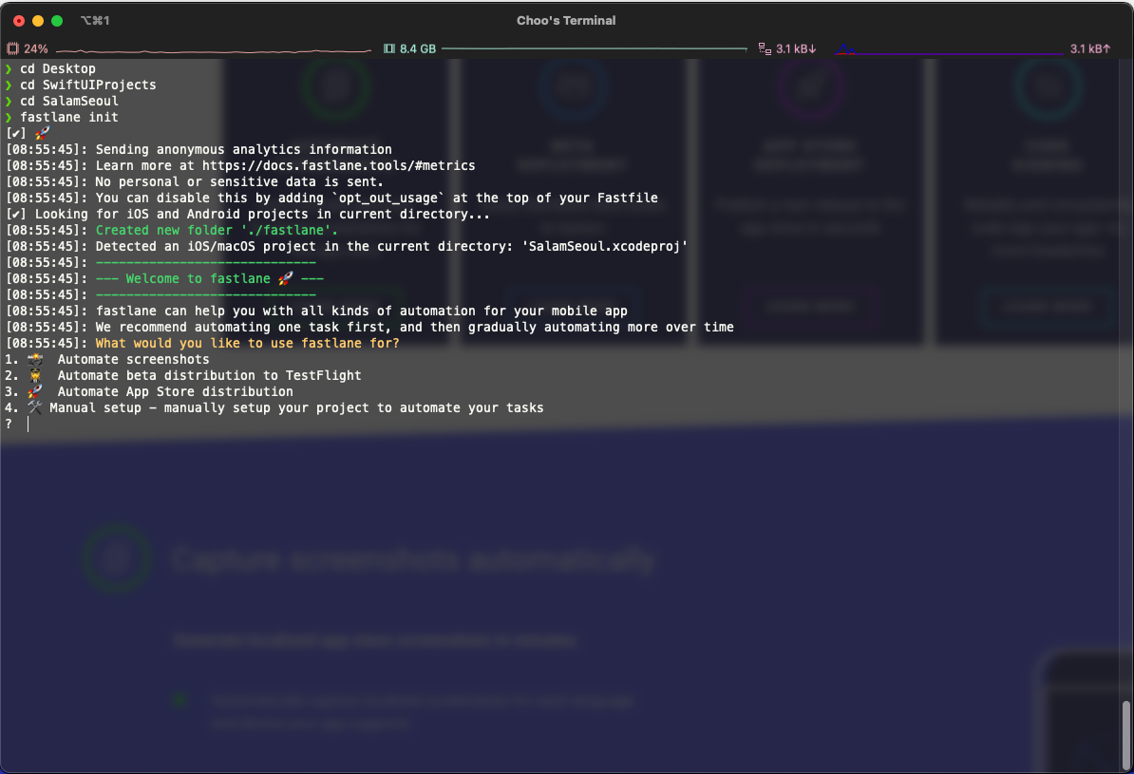Click the 'fastlane init' command
Viewport: 1134px width, 774px height.
point(69,117)
